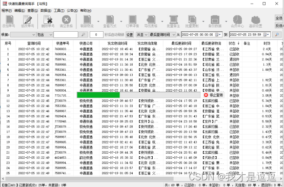The image size is (284, 187).
Task: Click the 序号 column header
Action: tap(8, 43)
